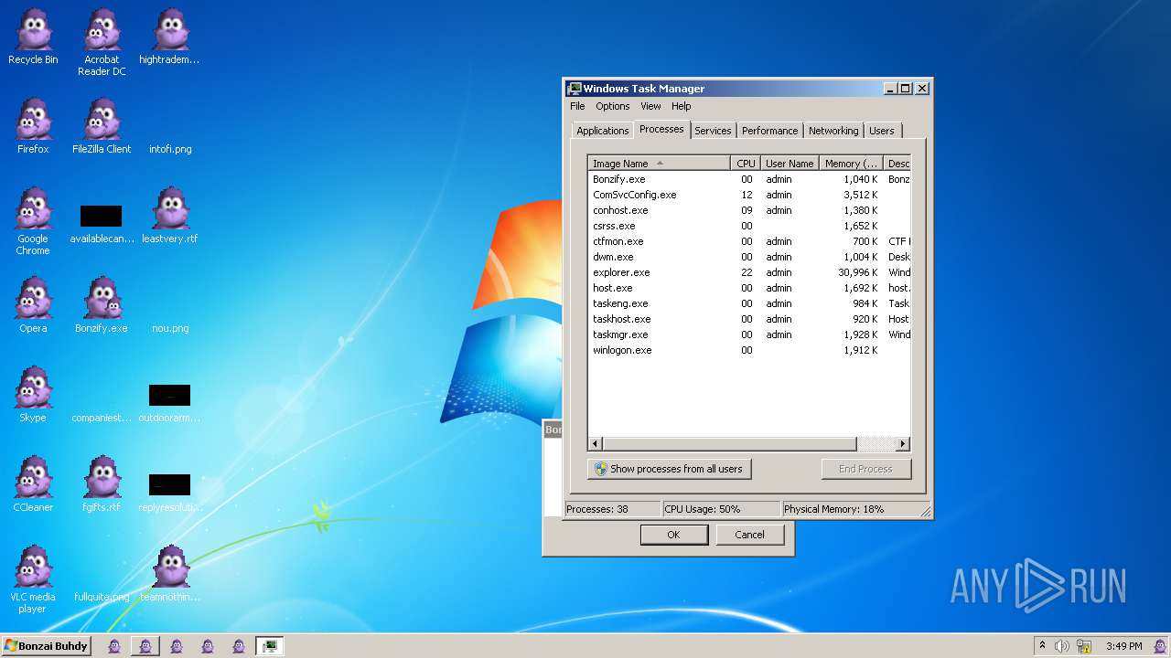Click OK in the dialog behind Task Manager
This screenshot has width=1171, height=658.
[673, 535]
